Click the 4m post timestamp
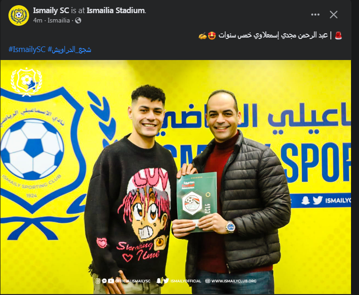The width and height of the screenshot is (359, 295). pyautogui.click(x=38, y=20)
